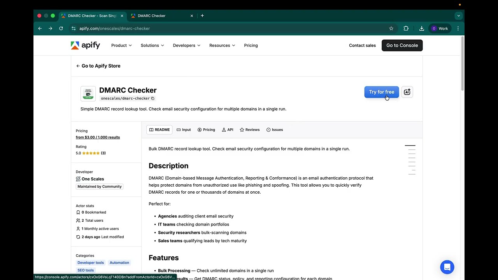
Task: Click the 2 Total users stat
Action: 89,220
